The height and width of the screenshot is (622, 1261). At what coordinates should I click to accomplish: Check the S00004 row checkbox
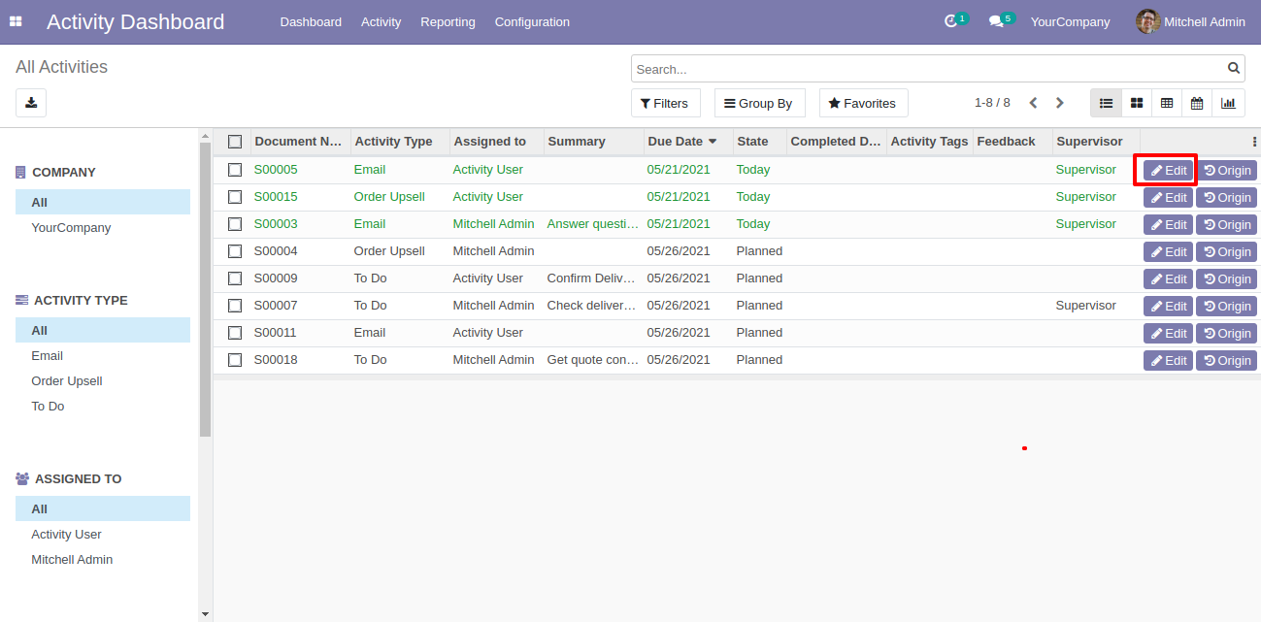[235, 251]
